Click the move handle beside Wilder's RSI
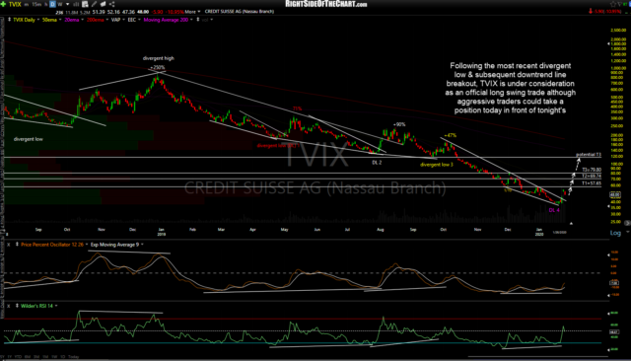 pos(17,306)
